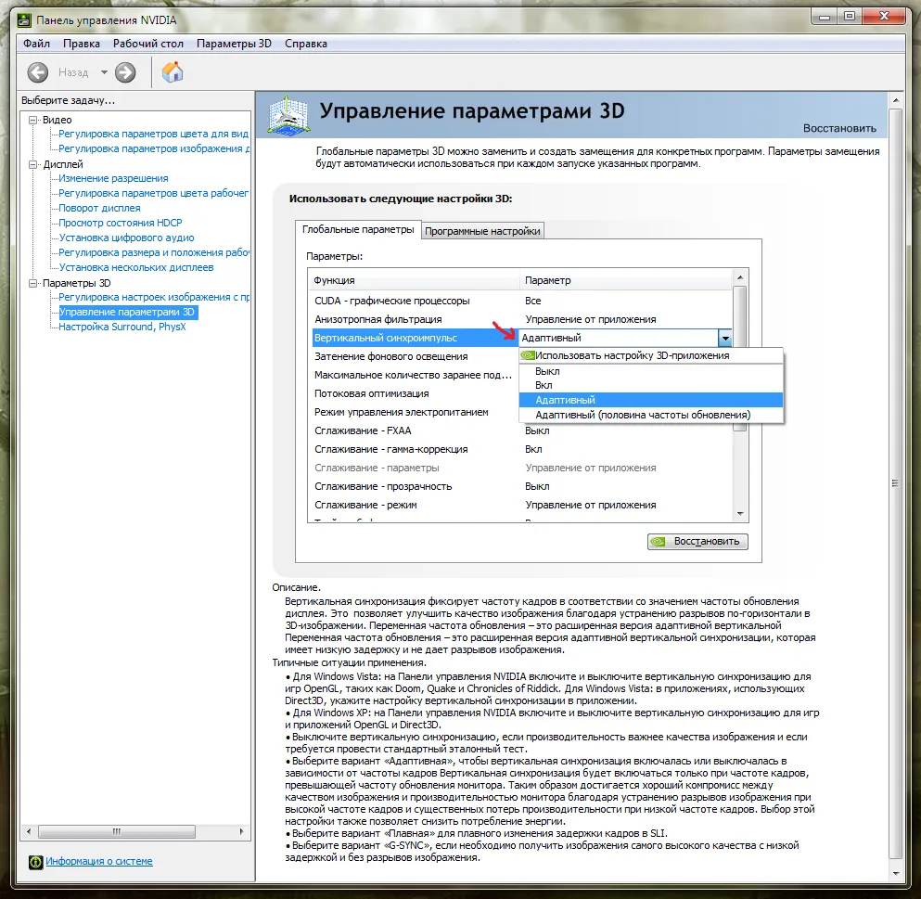Select Сглаживание - прозрачность row
Image resolution: width=921 pixels, height=899 pixels.
tap(519, 486)
